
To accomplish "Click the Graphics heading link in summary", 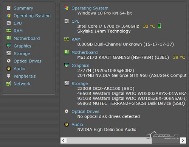I will 80,66.
